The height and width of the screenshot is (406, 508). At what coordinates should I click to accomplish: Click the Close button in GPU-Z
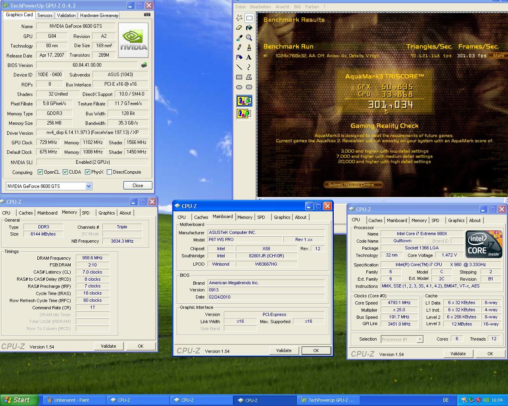click(138, 186)
